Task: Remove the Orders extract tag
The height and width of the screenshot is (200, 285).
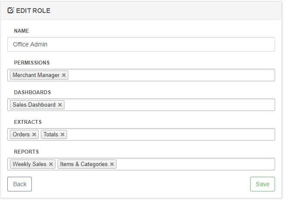Action: 34,134
